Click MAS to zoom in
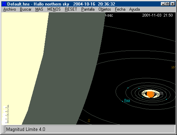 point(39,9)
